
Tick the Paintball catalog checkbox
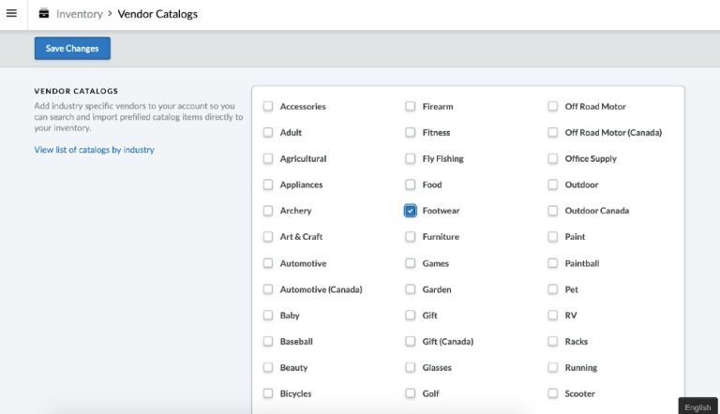pos(553,263)
